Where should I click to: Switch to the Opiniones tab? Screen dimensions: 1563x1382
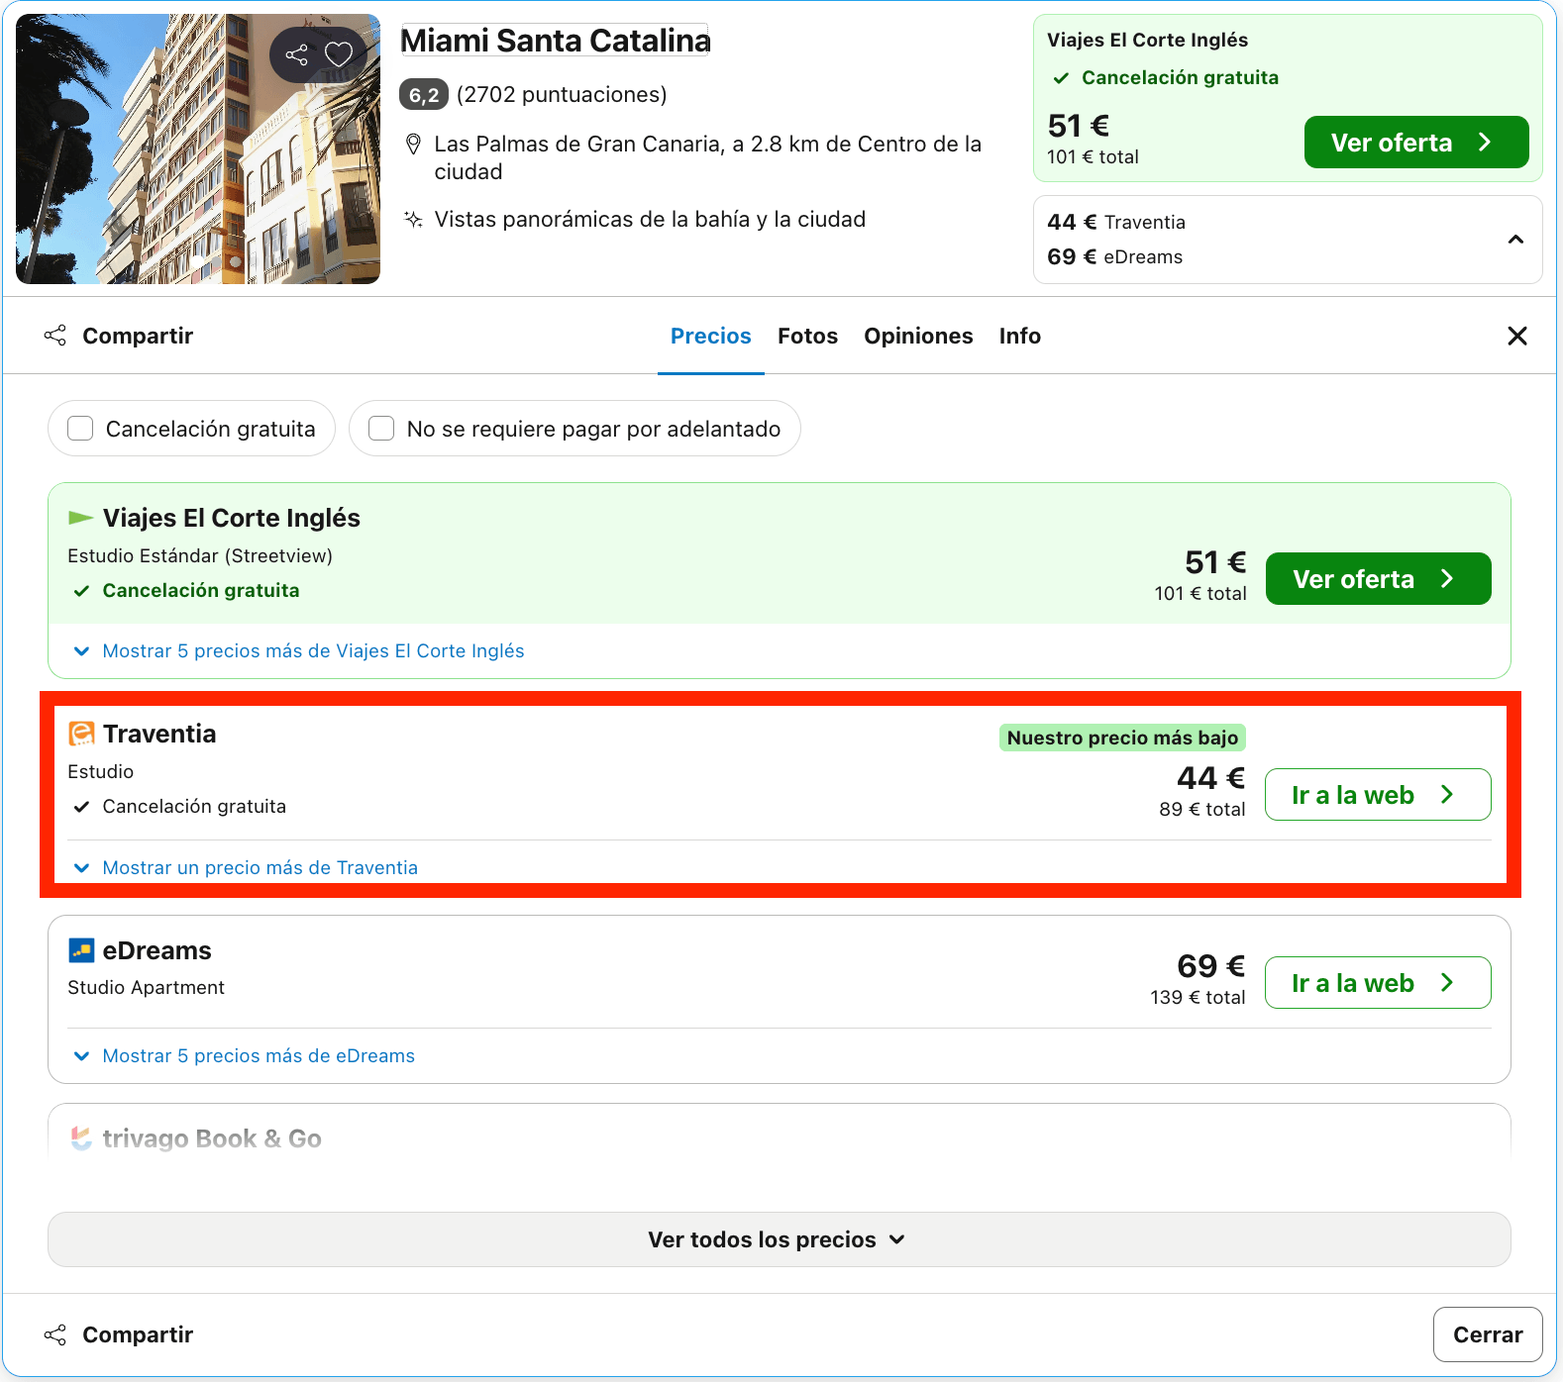(x=918, y=336)
